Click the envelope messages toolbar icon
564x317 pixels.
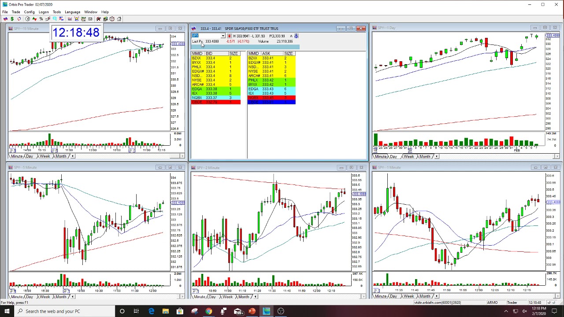point(90,19)
